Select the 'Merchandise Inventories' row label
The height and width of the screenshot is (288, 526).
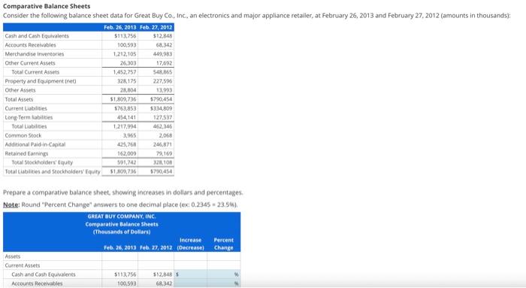pos(35,54)
